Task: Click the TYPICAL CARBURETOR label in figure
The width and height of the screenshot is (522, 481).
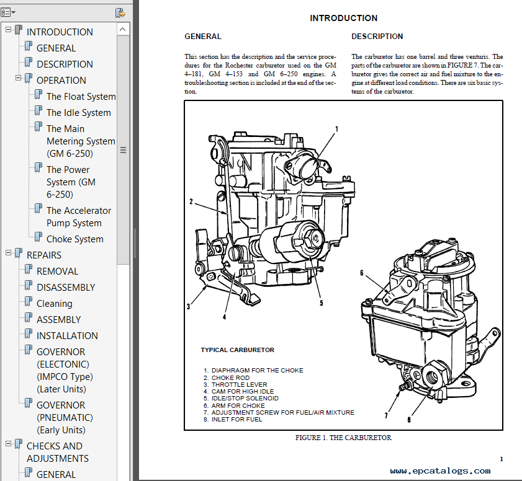Action: [237, 350]
